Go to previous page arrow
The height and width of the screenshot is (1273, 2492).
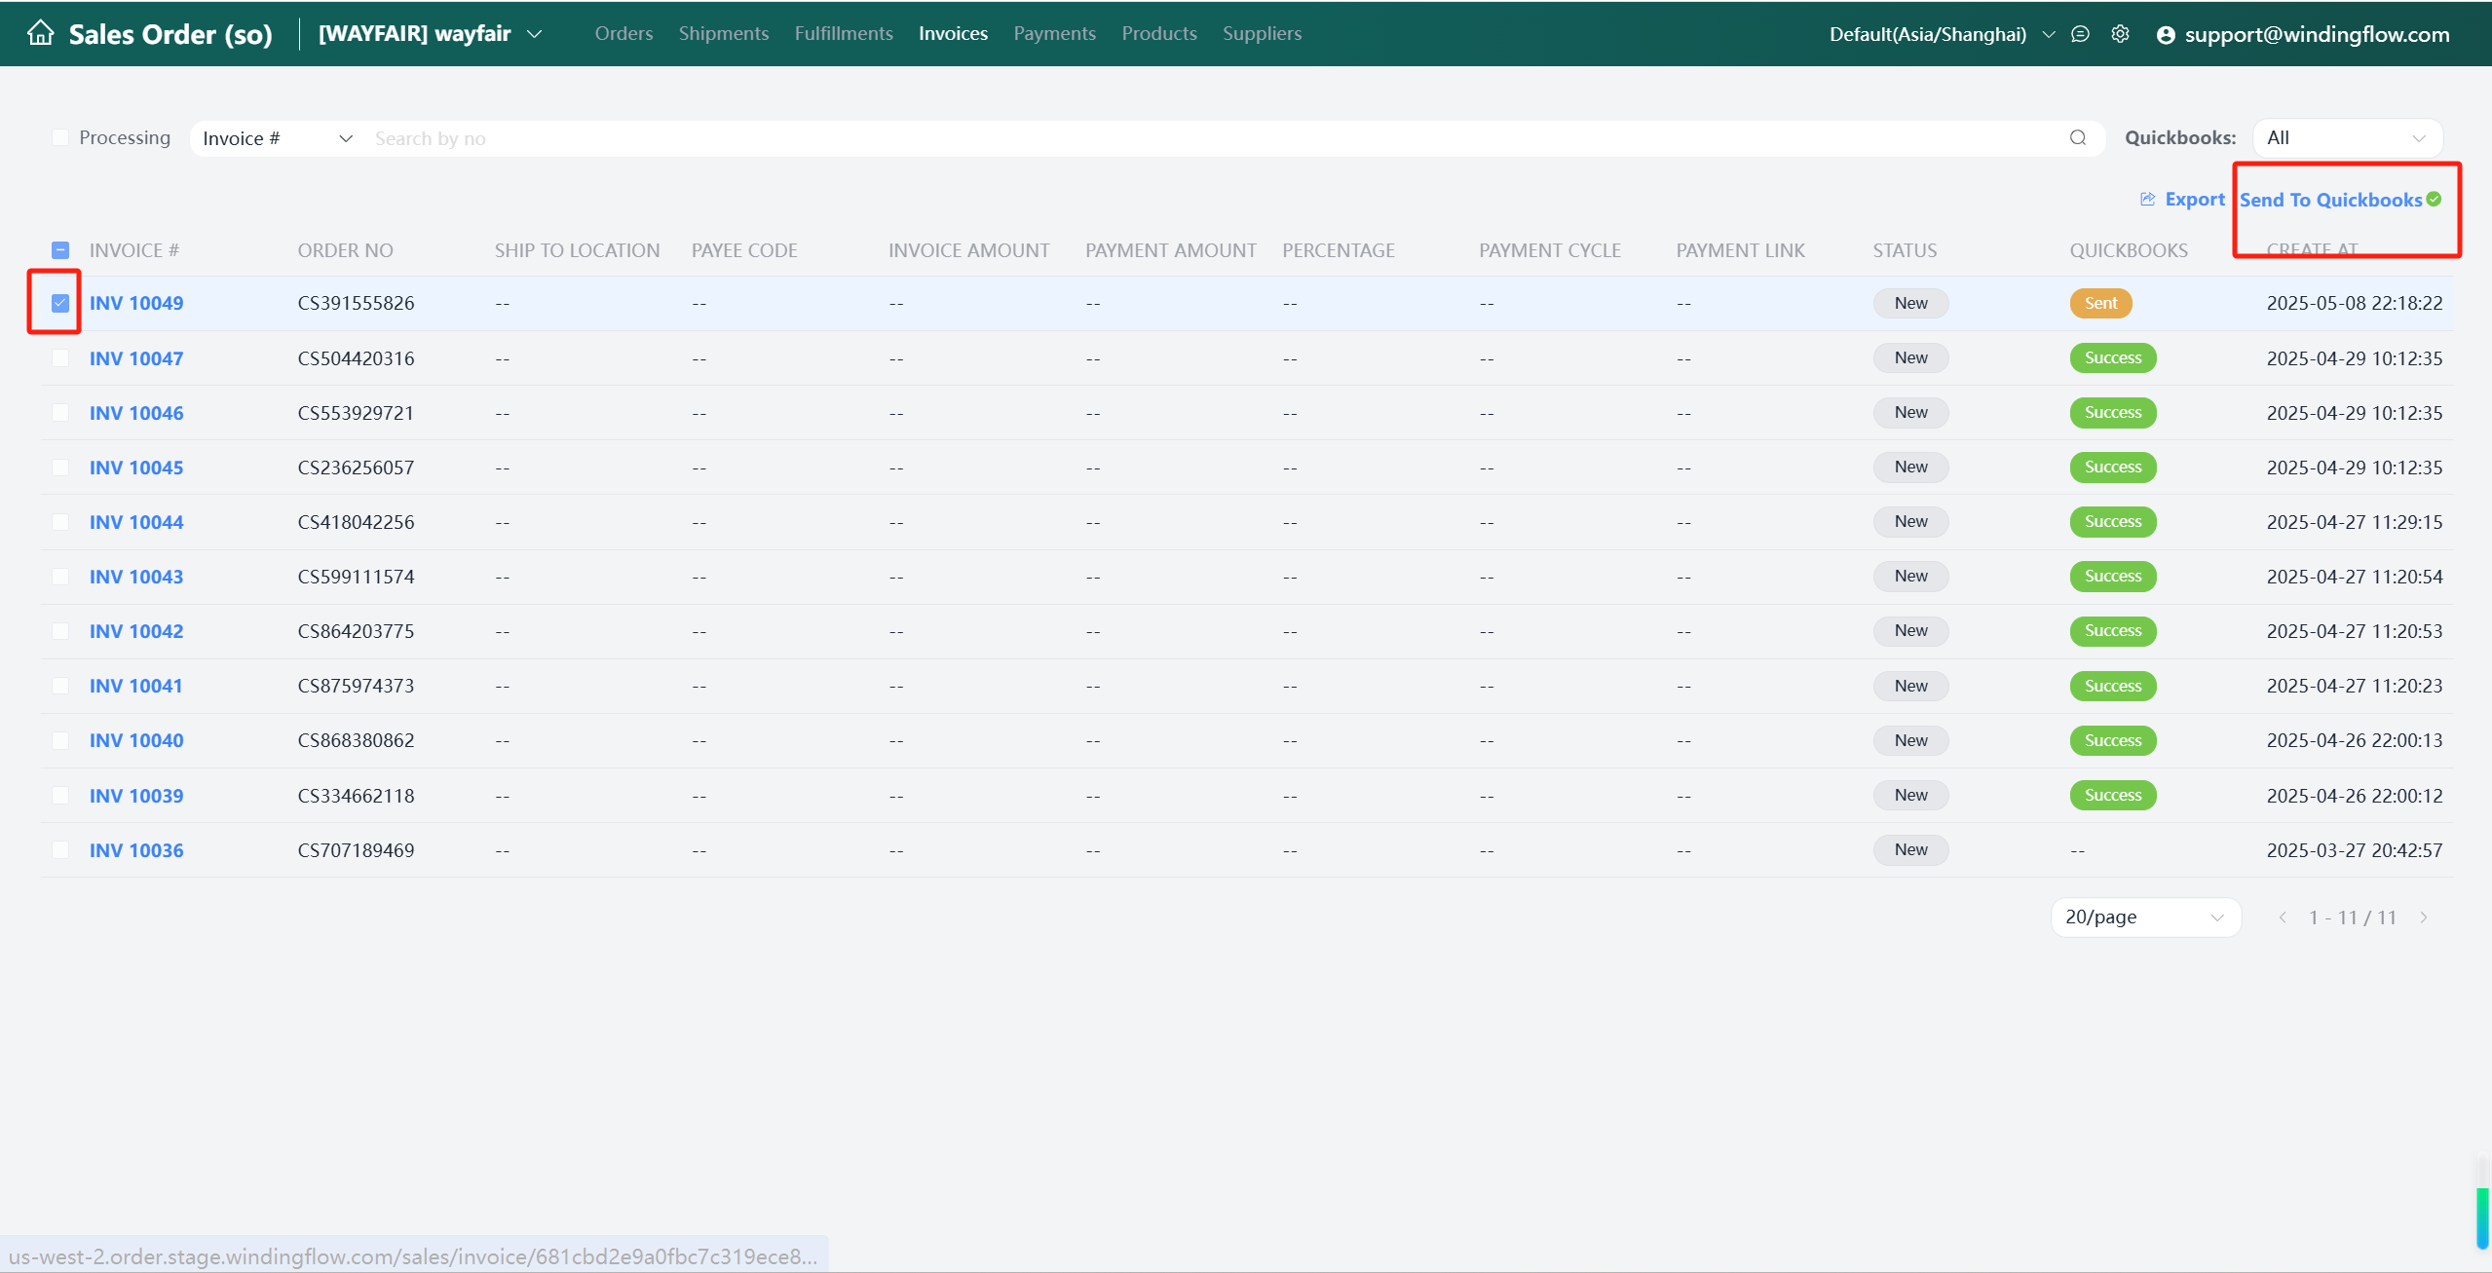2283,917
